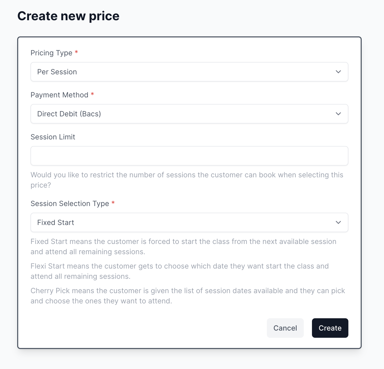Click the Cherry Pick description paragraph

(x=188, y=296)
